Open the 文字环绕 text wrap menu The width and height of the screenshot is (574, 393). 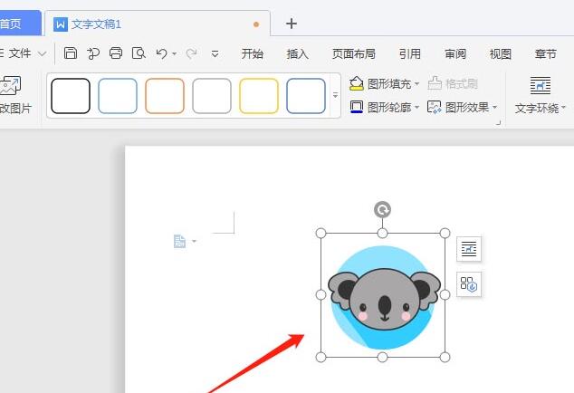pos(541,96)
